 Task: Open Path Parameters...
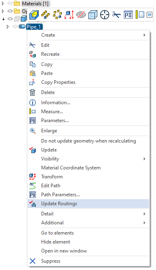pos(88,195)
